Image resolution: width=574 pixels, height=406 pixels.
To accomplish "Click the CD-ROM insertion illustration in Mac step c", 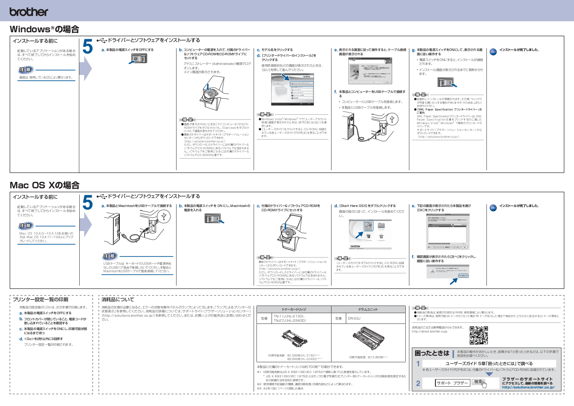I will tap(291, 232).
